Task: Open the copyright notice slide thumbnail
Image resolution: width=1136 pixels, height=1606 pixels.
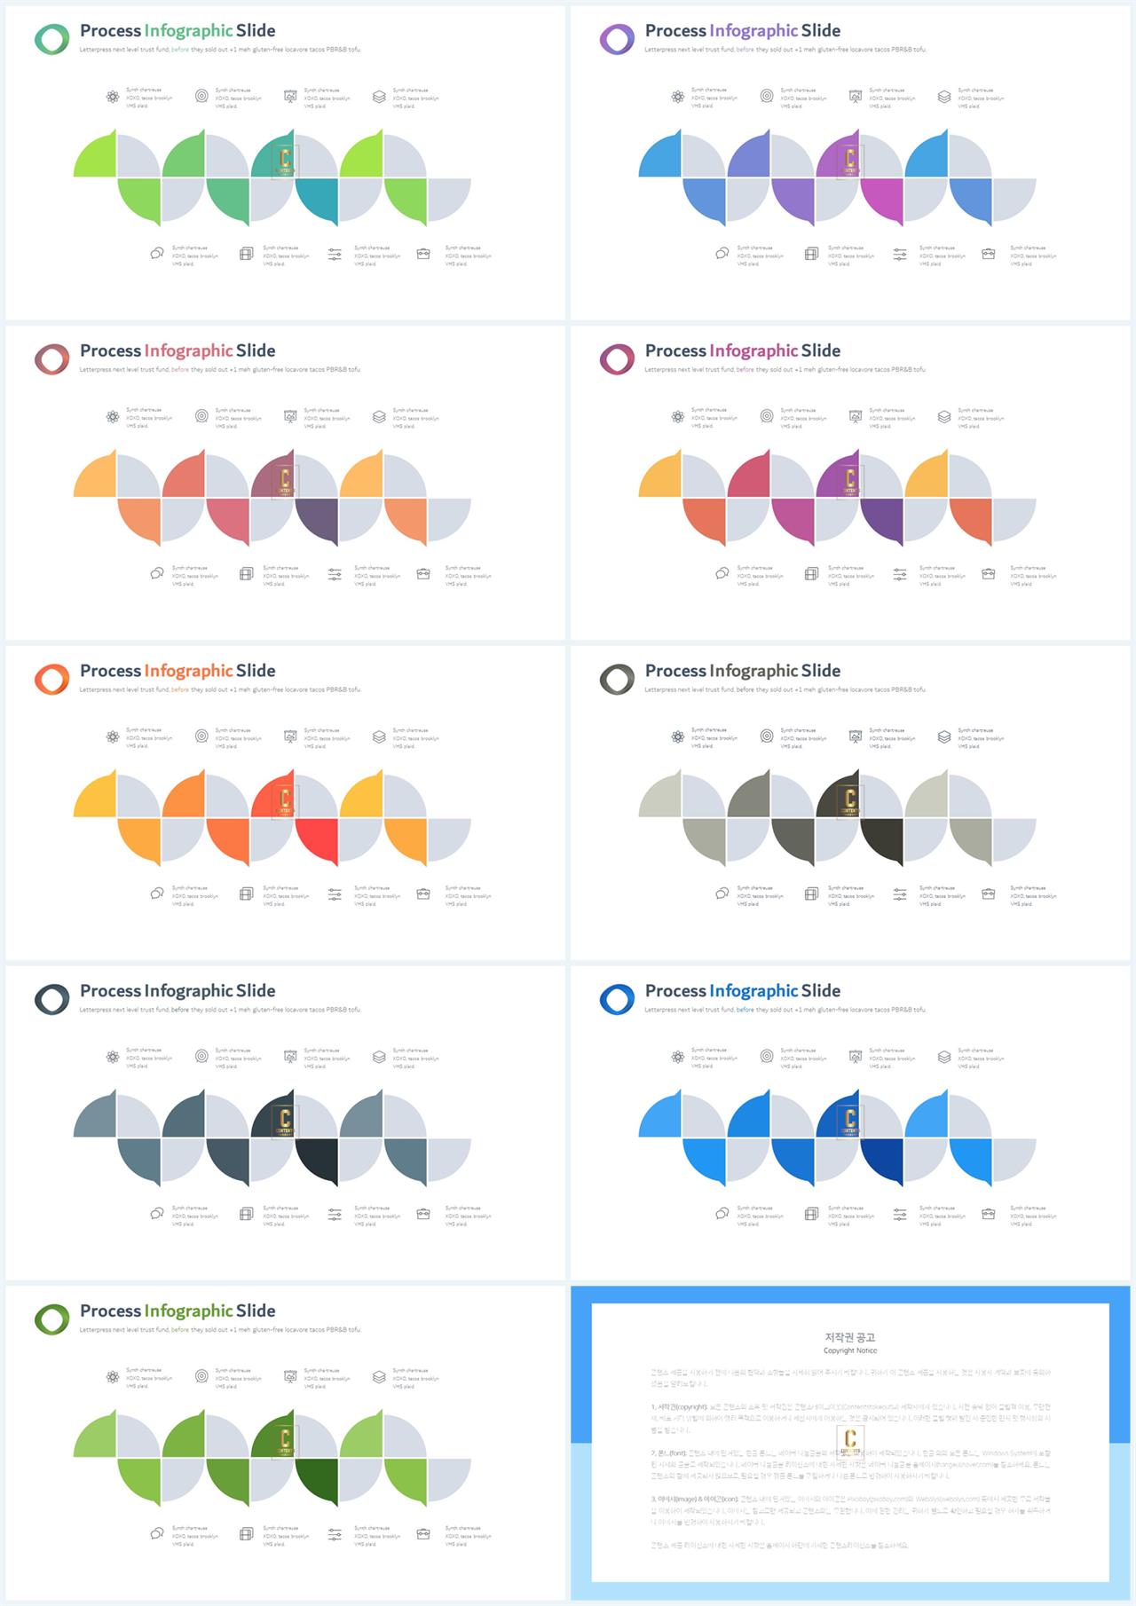Action: pos(850,1443)
